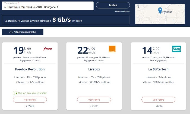Screen dimensions: 190x114
Task: Click the Orange operator logo
Action: (x=112, y=49)
